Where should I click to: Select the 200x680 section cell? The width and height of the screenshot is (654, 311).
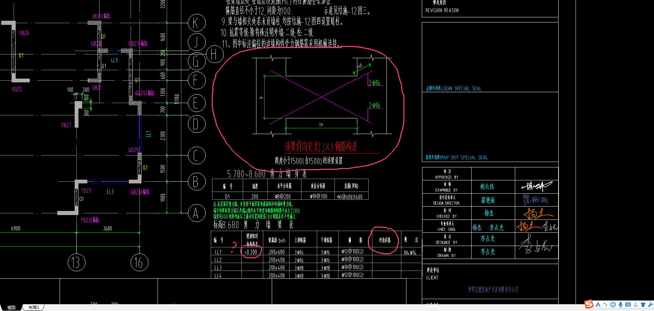277,252
